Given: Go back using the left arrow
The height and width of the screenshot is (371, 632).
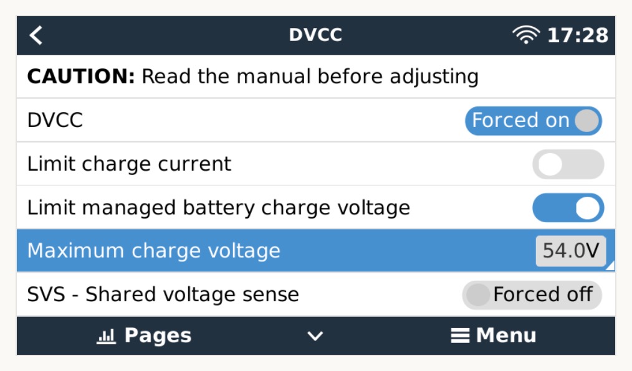Looking at the screenshot, I should [x=36, y=35].
